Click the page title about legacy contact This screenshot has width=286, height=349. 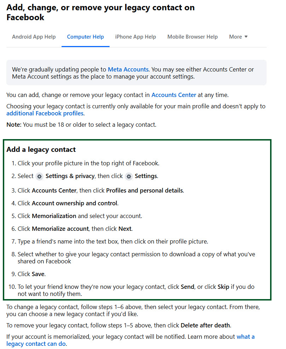pyautogui.click(x=100, y=12)
